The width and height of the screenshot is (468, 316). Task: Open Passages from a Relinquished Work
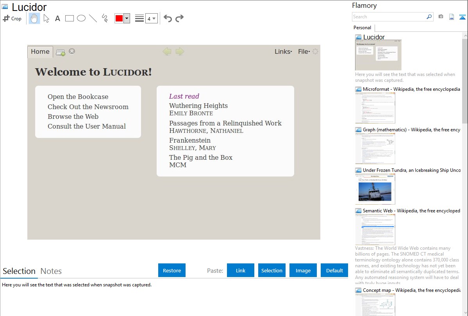pos(225,123)
